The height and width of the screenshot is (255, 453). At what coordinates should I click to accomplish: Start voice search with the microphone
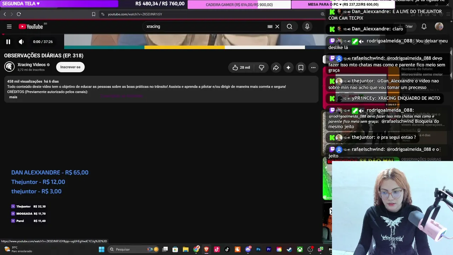307,27
